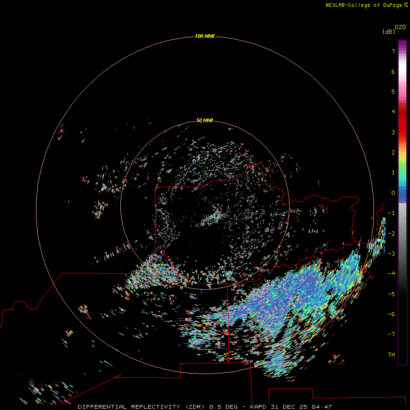
Task: Click the TH threshold label on legend
Action: coord(391,355)
